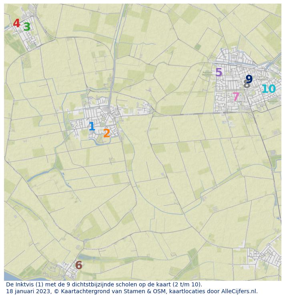Click the pink number 7 marker
This screenshot has height=298, width=285.
[236, 97]
